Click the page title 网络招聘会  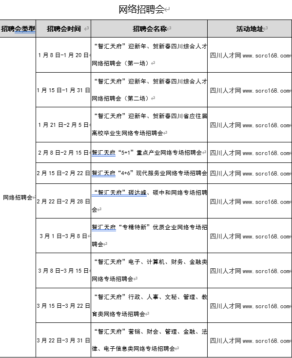pyautogui.click(x=141, y=10)
